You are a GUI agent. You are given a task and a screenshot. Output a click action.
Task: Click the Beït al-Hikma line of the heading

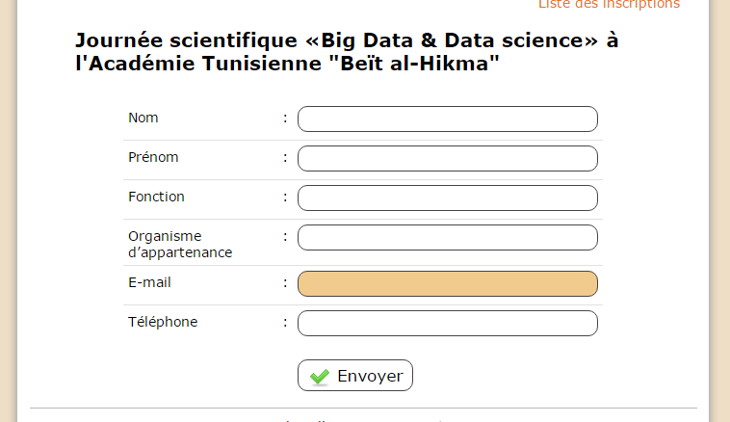[x=287, y=64]
